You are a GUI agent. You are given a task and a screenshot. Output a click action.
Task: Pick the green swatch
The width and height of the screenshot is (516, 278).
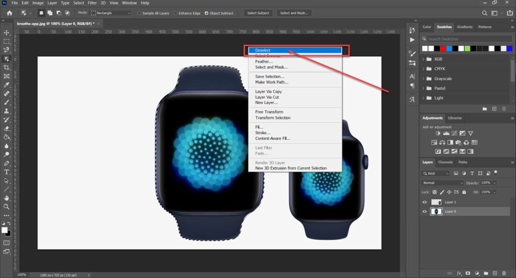click(467, 49)
